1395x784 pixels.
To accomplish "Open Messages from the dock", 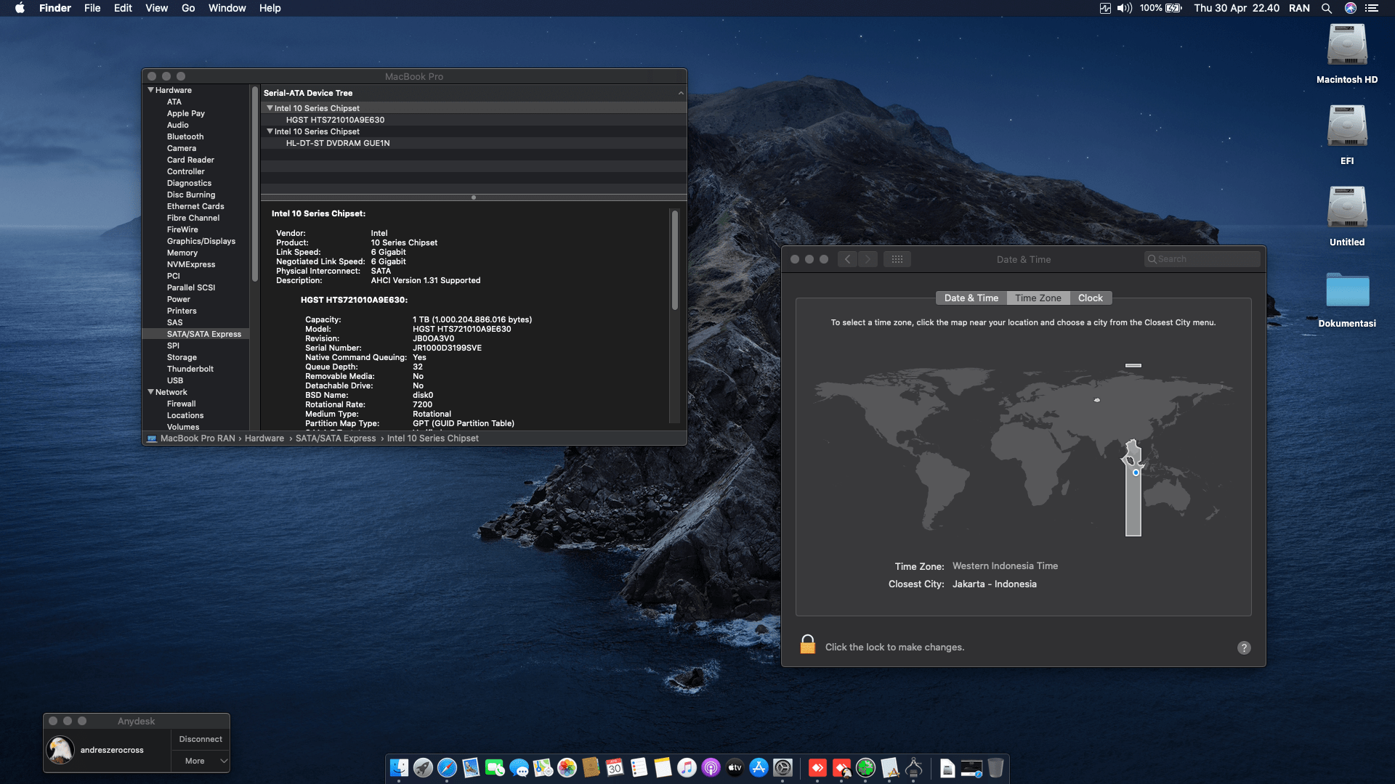I will click(x=519, y=767).
